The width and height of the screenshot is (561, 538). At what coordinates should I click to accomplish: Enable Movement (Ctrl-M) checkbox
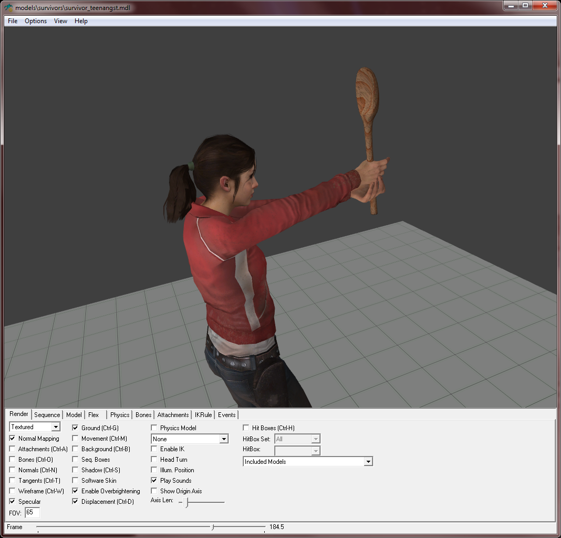coord(75,438)
